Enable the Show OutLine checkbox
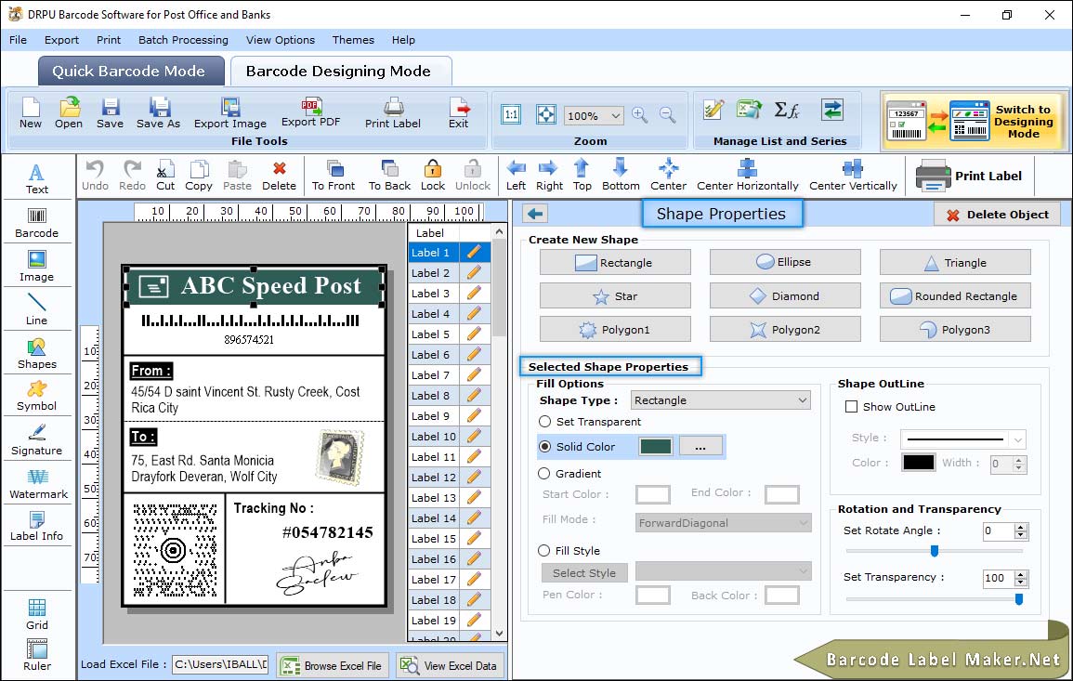The image size is (1073, 681). point(851,407)
